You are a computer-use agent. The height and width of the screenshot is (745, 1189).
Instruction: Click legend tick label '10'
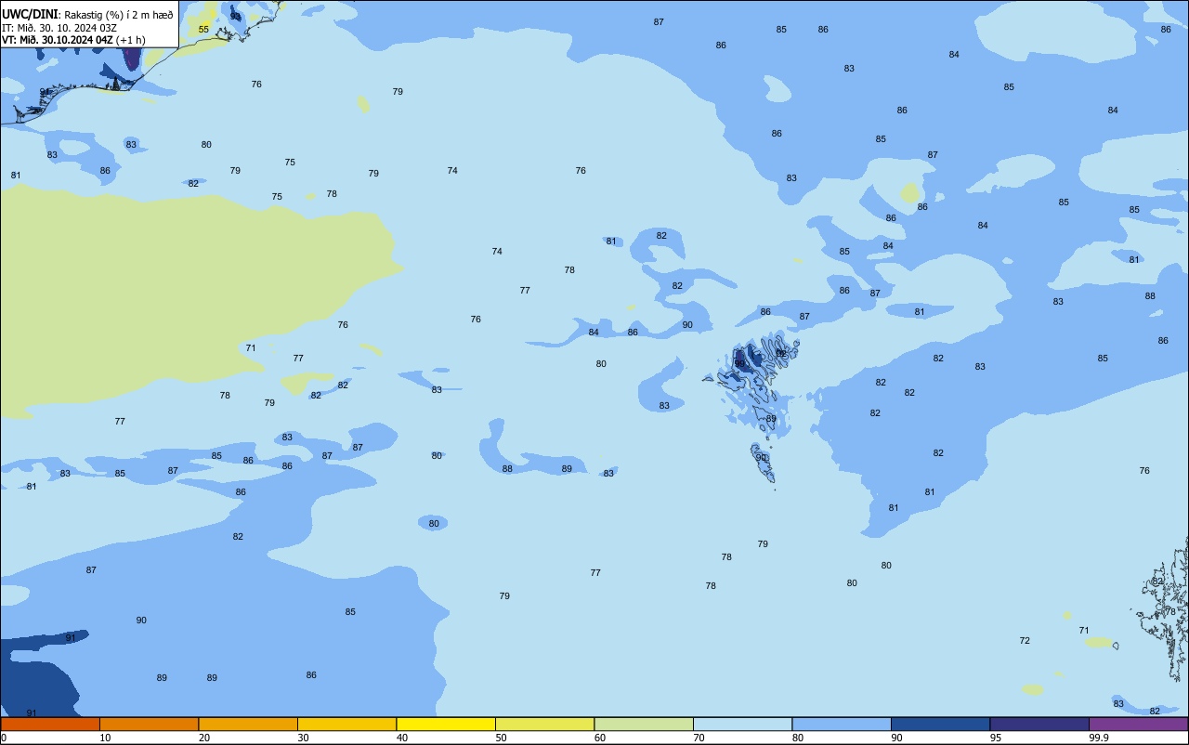click(105, 738)
